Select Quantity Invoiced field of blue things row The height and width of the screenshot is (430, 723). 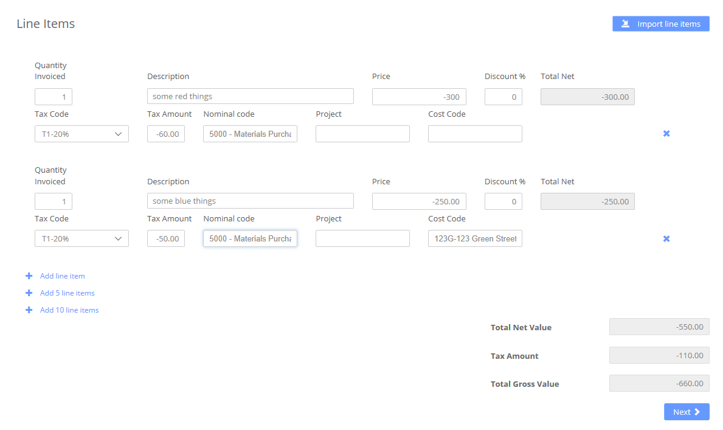[x=54, y=202]
